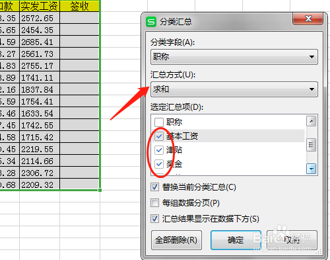330x260 pixels.
Task: Toggle 替换当前分类汇总 checkbox
Action: [x=154, y=187]
